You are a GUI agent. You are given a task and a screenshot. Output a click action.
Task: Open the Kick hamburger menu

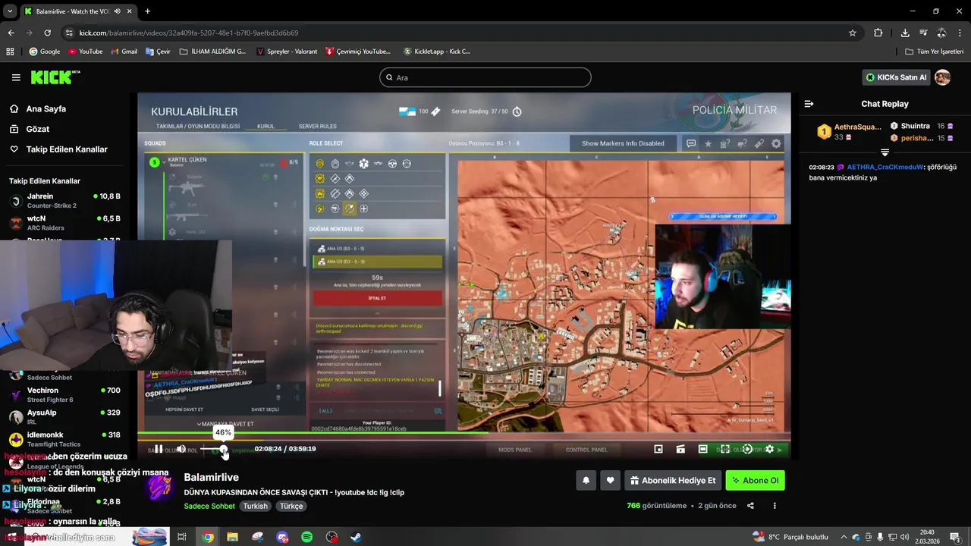16,77
